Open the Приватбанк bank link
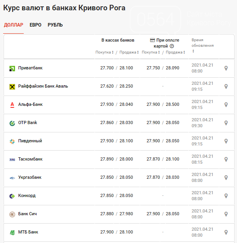The image size is (237, 243). point(30,68)
